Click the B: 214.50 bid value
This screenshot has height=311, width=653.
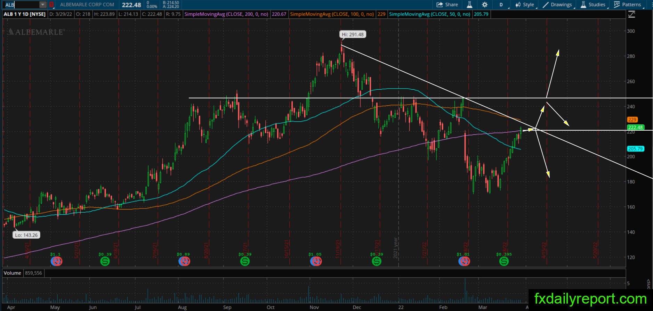click(x=171, y=3)
